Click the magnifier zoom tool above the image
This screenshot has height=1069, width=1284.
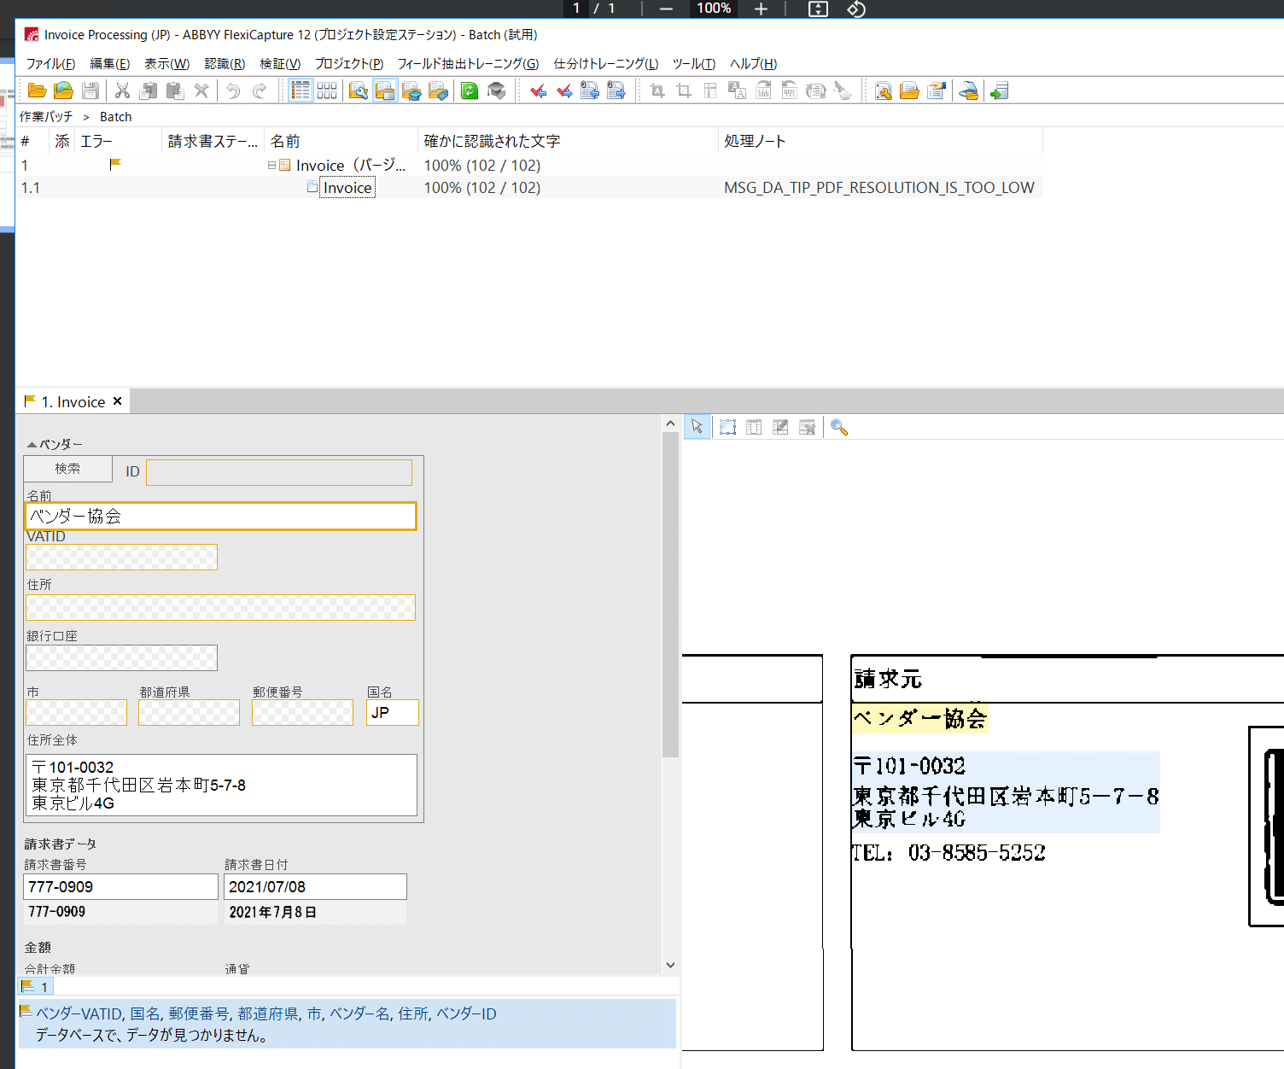(x=839, y=428)
